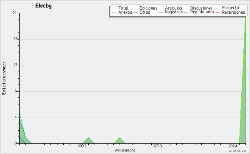Click the y-axis value 4
This screenshot has height=154, width=250.
[x=16, y=117]
